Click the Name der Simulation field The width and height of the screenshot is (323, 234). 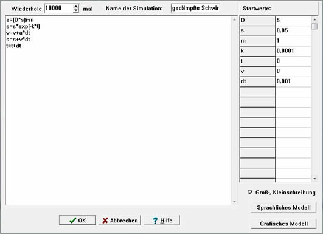(195, 9)
